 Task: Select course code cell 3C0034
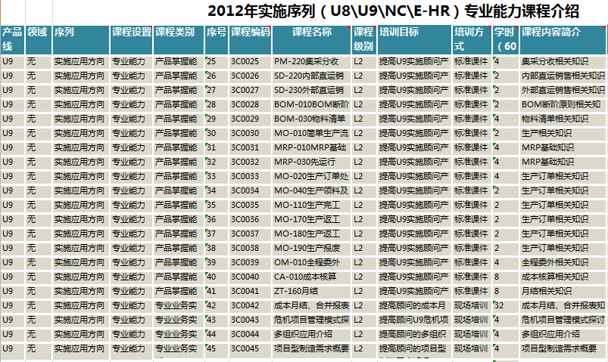tap(250, 190)
